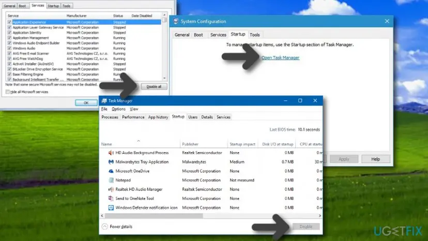
Task: Uncheck Windows Audio Endpoint Builder checkbox
Action: click(9, 43)
